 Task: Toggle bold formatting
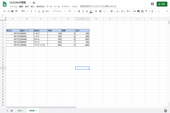coord(79,11)
